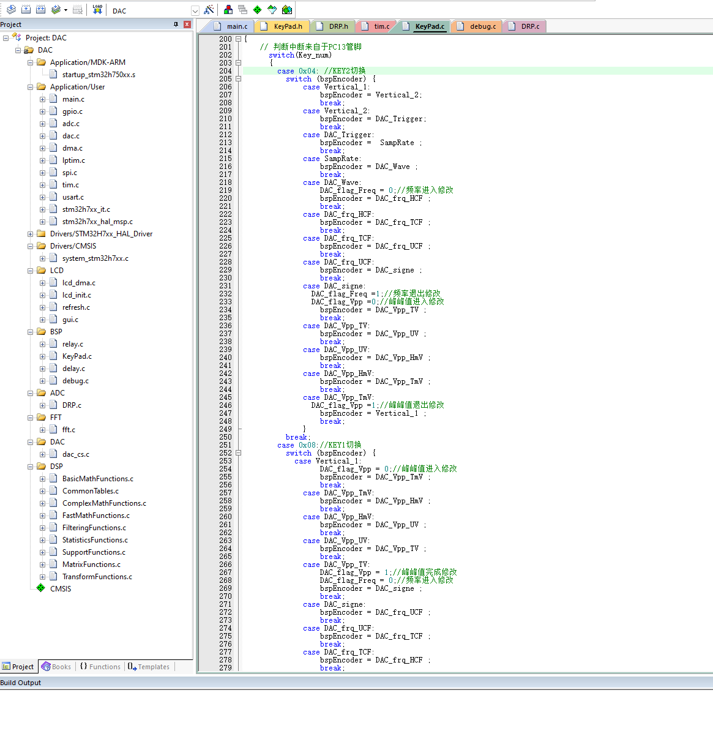Select refresh.c in project tree
Image resolution: width=713 pixels, height=739 pixels.
pyautogui.click(x=76, y=307)
